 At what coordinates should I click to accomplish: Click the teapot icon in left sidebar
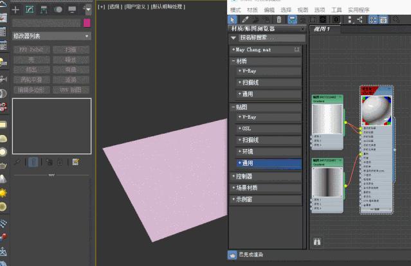(3, 166)
